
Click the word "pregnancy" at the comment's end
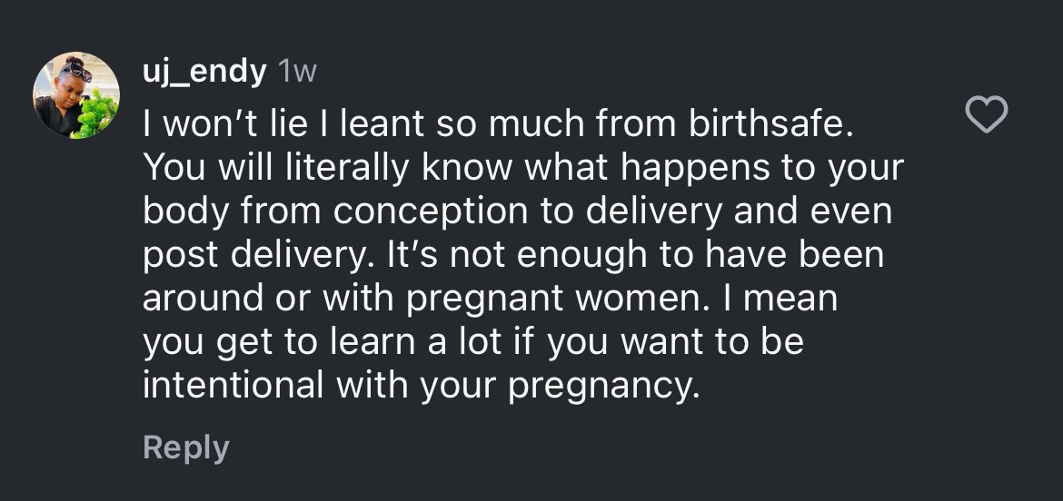pos(604,387)
